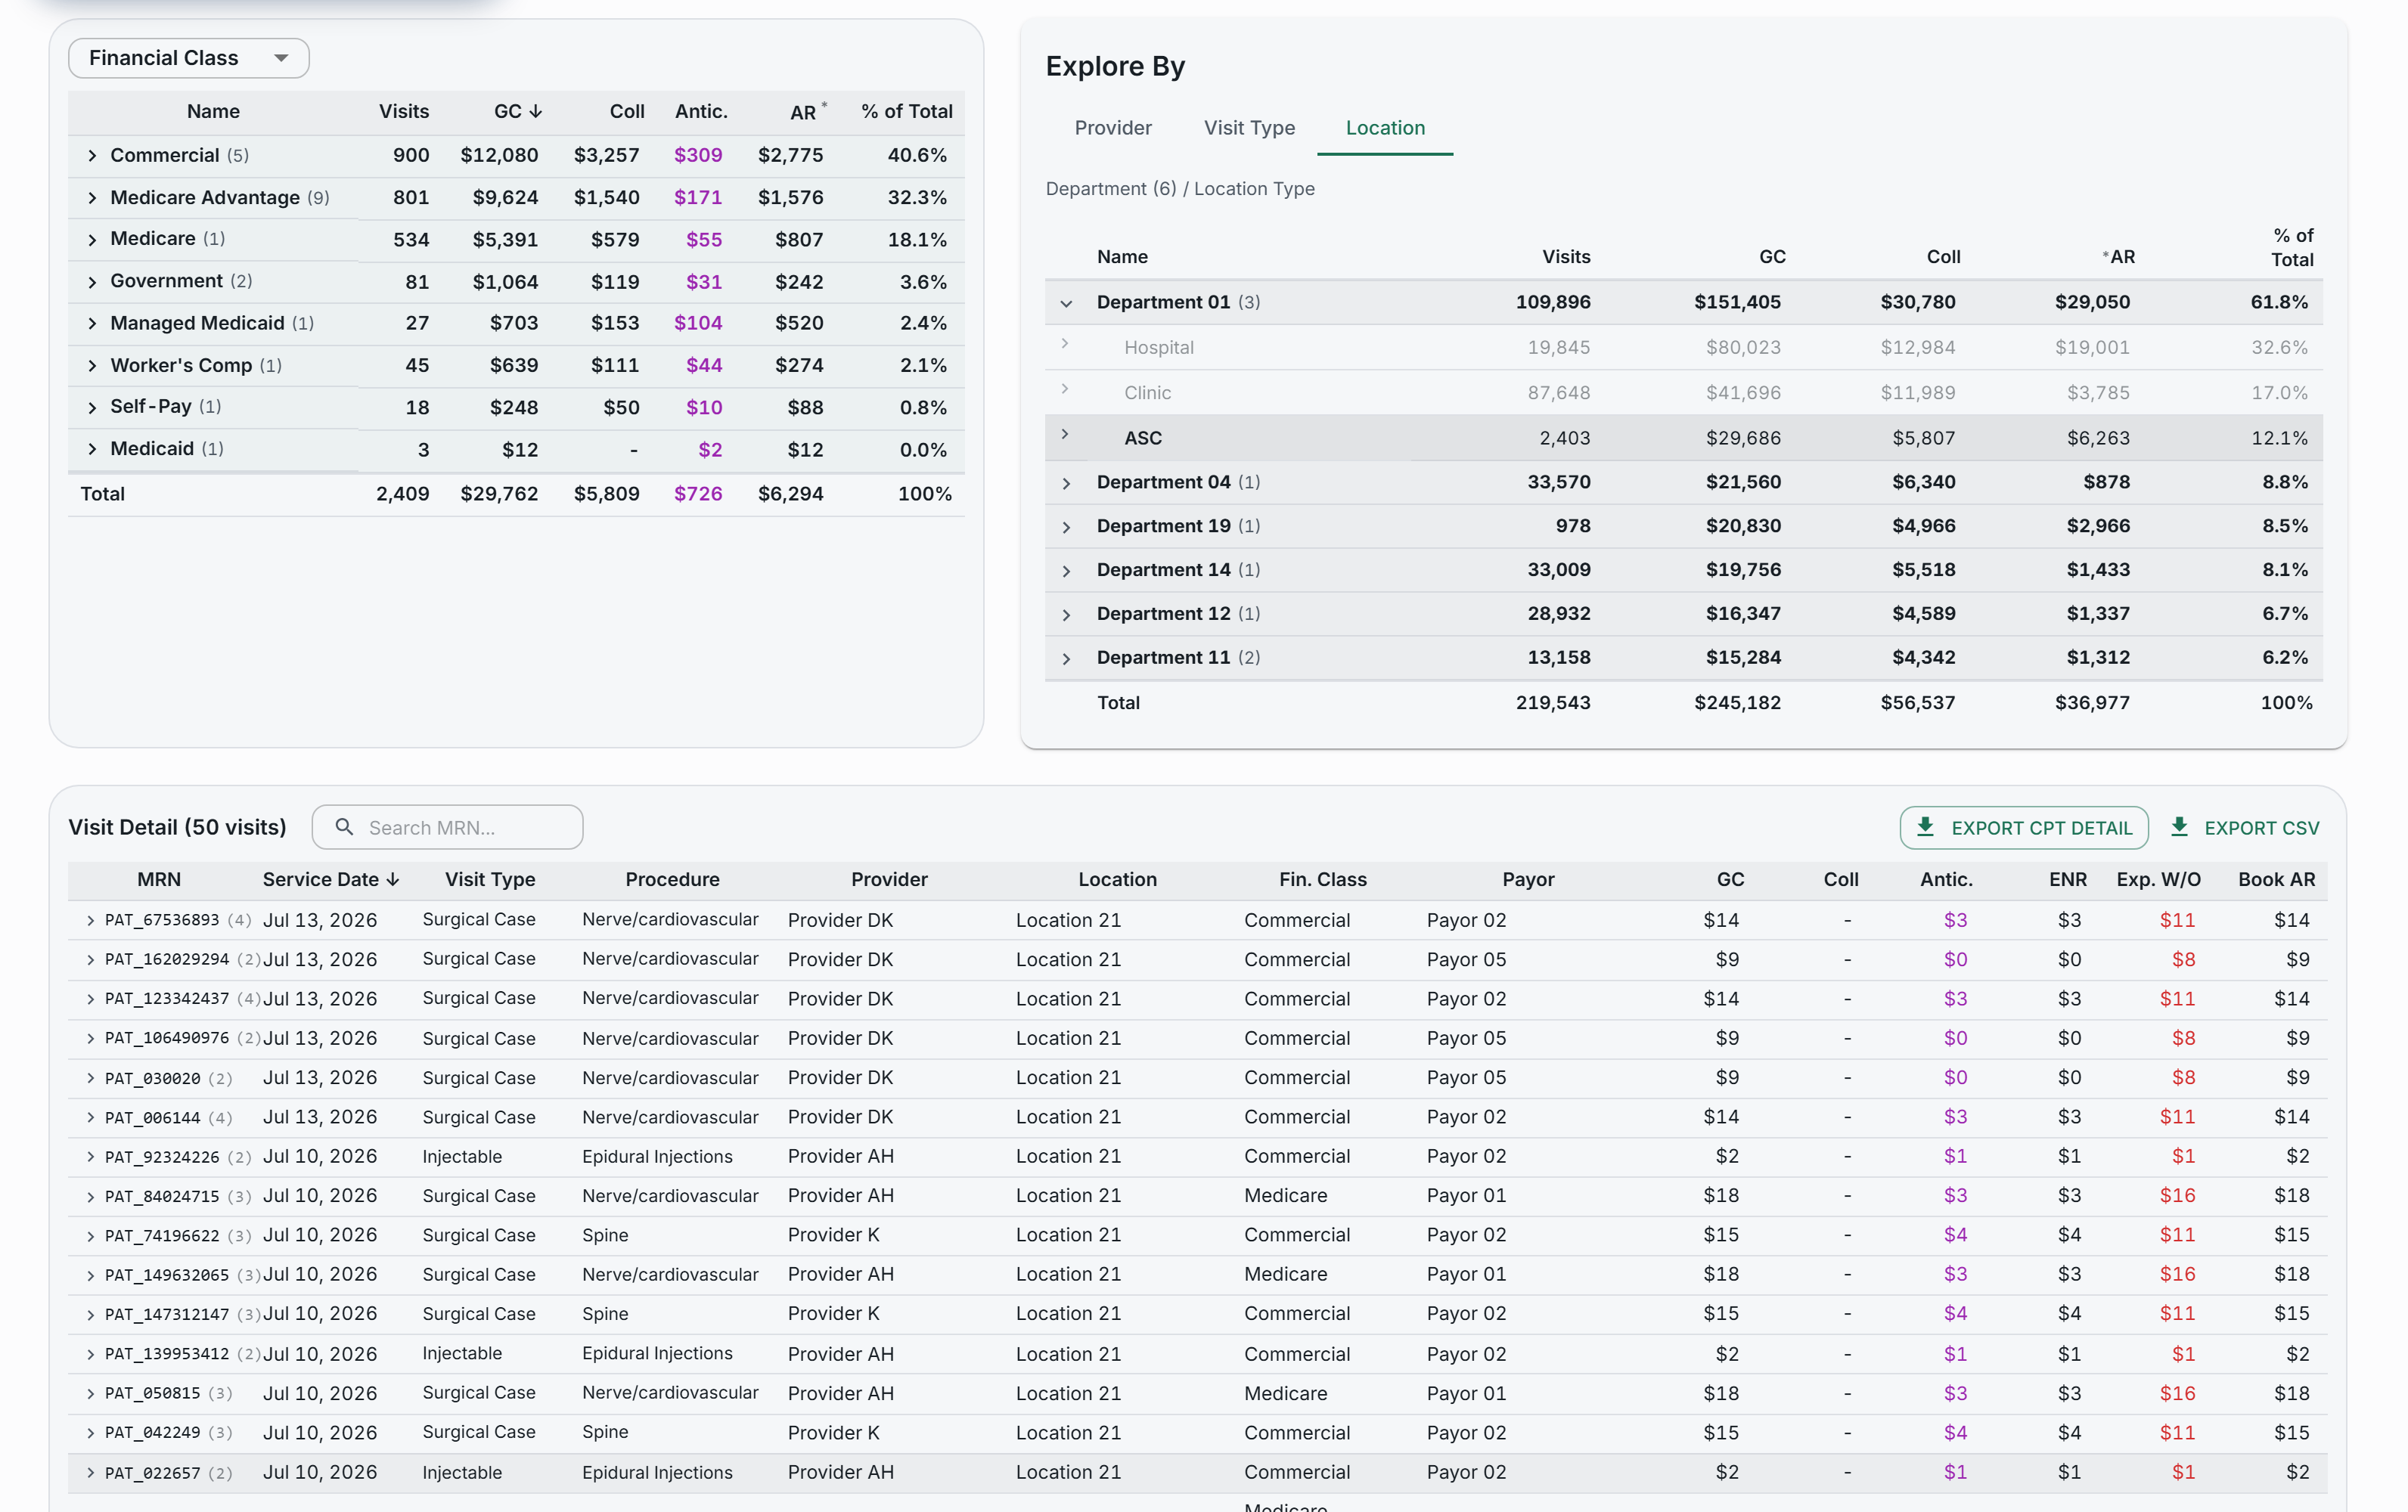Image resolution: width=2408 pixels, height=1512 pixels.
Task: Expand visit row PAT_149632065
Action: click(x=90, y=1275)
